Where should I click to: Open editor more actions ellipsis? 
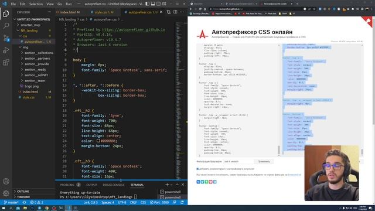182,12
